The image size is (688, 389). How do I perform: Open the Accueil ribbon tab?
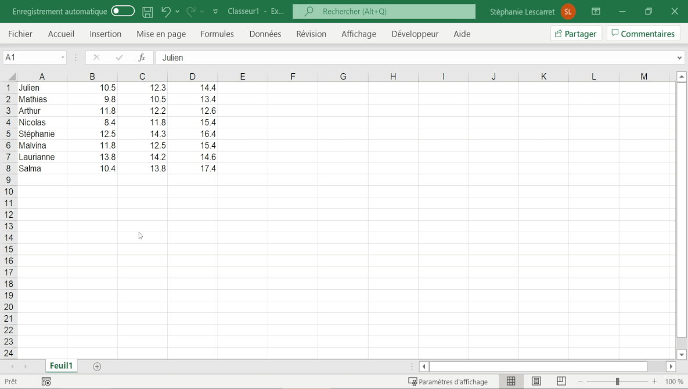click(61, 34)
